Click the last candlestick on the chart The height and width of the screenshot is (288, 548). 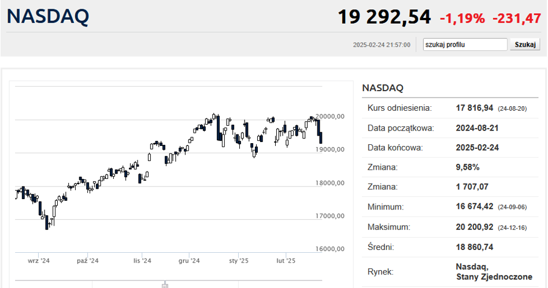click(321, 138)
